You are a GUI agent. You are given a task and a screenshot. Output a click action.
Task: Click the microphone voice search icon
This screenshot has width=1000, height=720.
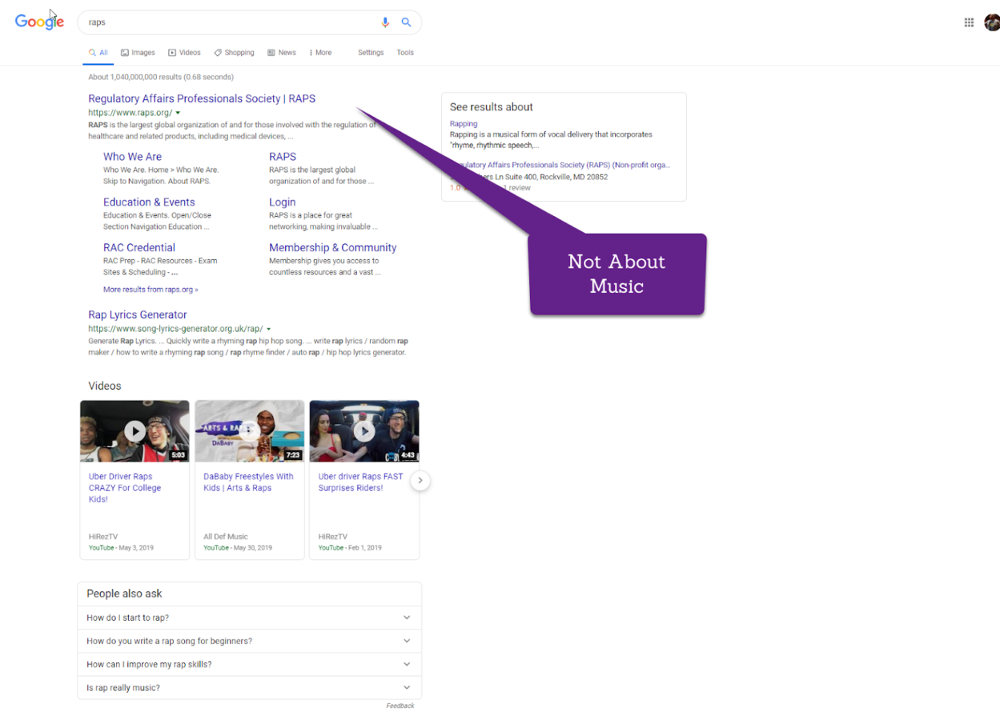tap(385, 22)
